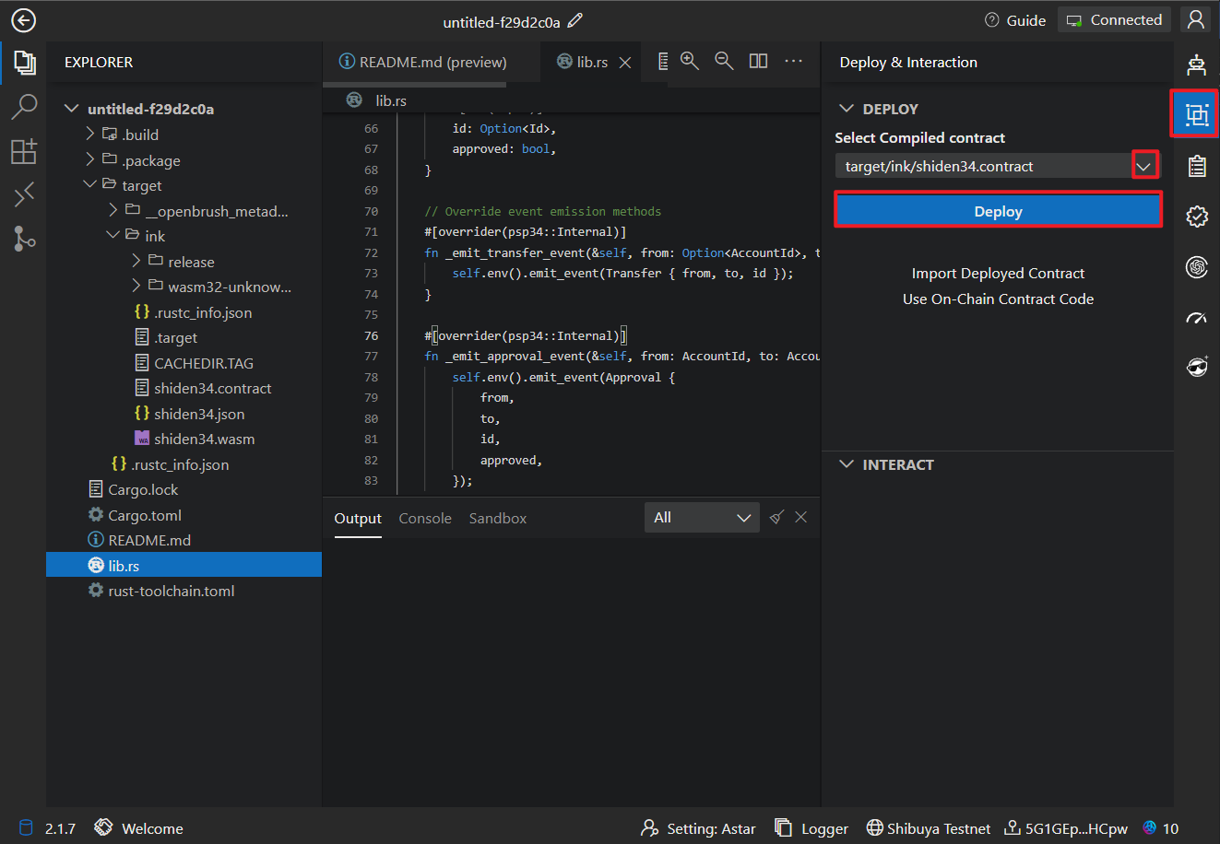Click the Deploy & Interaction sidebar icon
Screen dimensions: 1220x844
(x=1196, y=114)
